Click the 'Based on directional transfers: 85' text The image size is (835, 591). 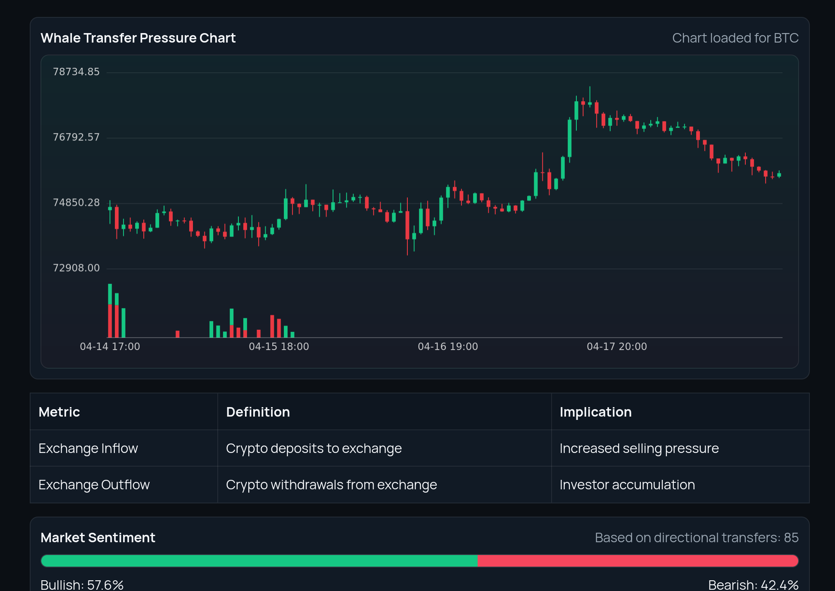697,538
